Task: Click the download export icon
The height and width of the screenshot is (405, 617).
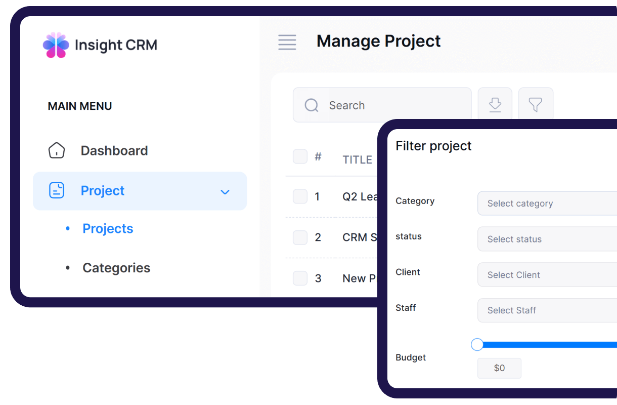Action: pyautogui.click(x=495, y=105)
